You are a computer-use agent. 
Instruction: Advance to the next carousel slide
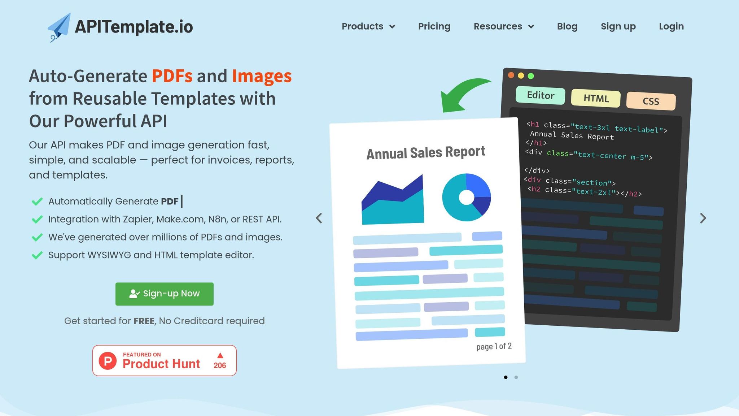coord(703,218)
